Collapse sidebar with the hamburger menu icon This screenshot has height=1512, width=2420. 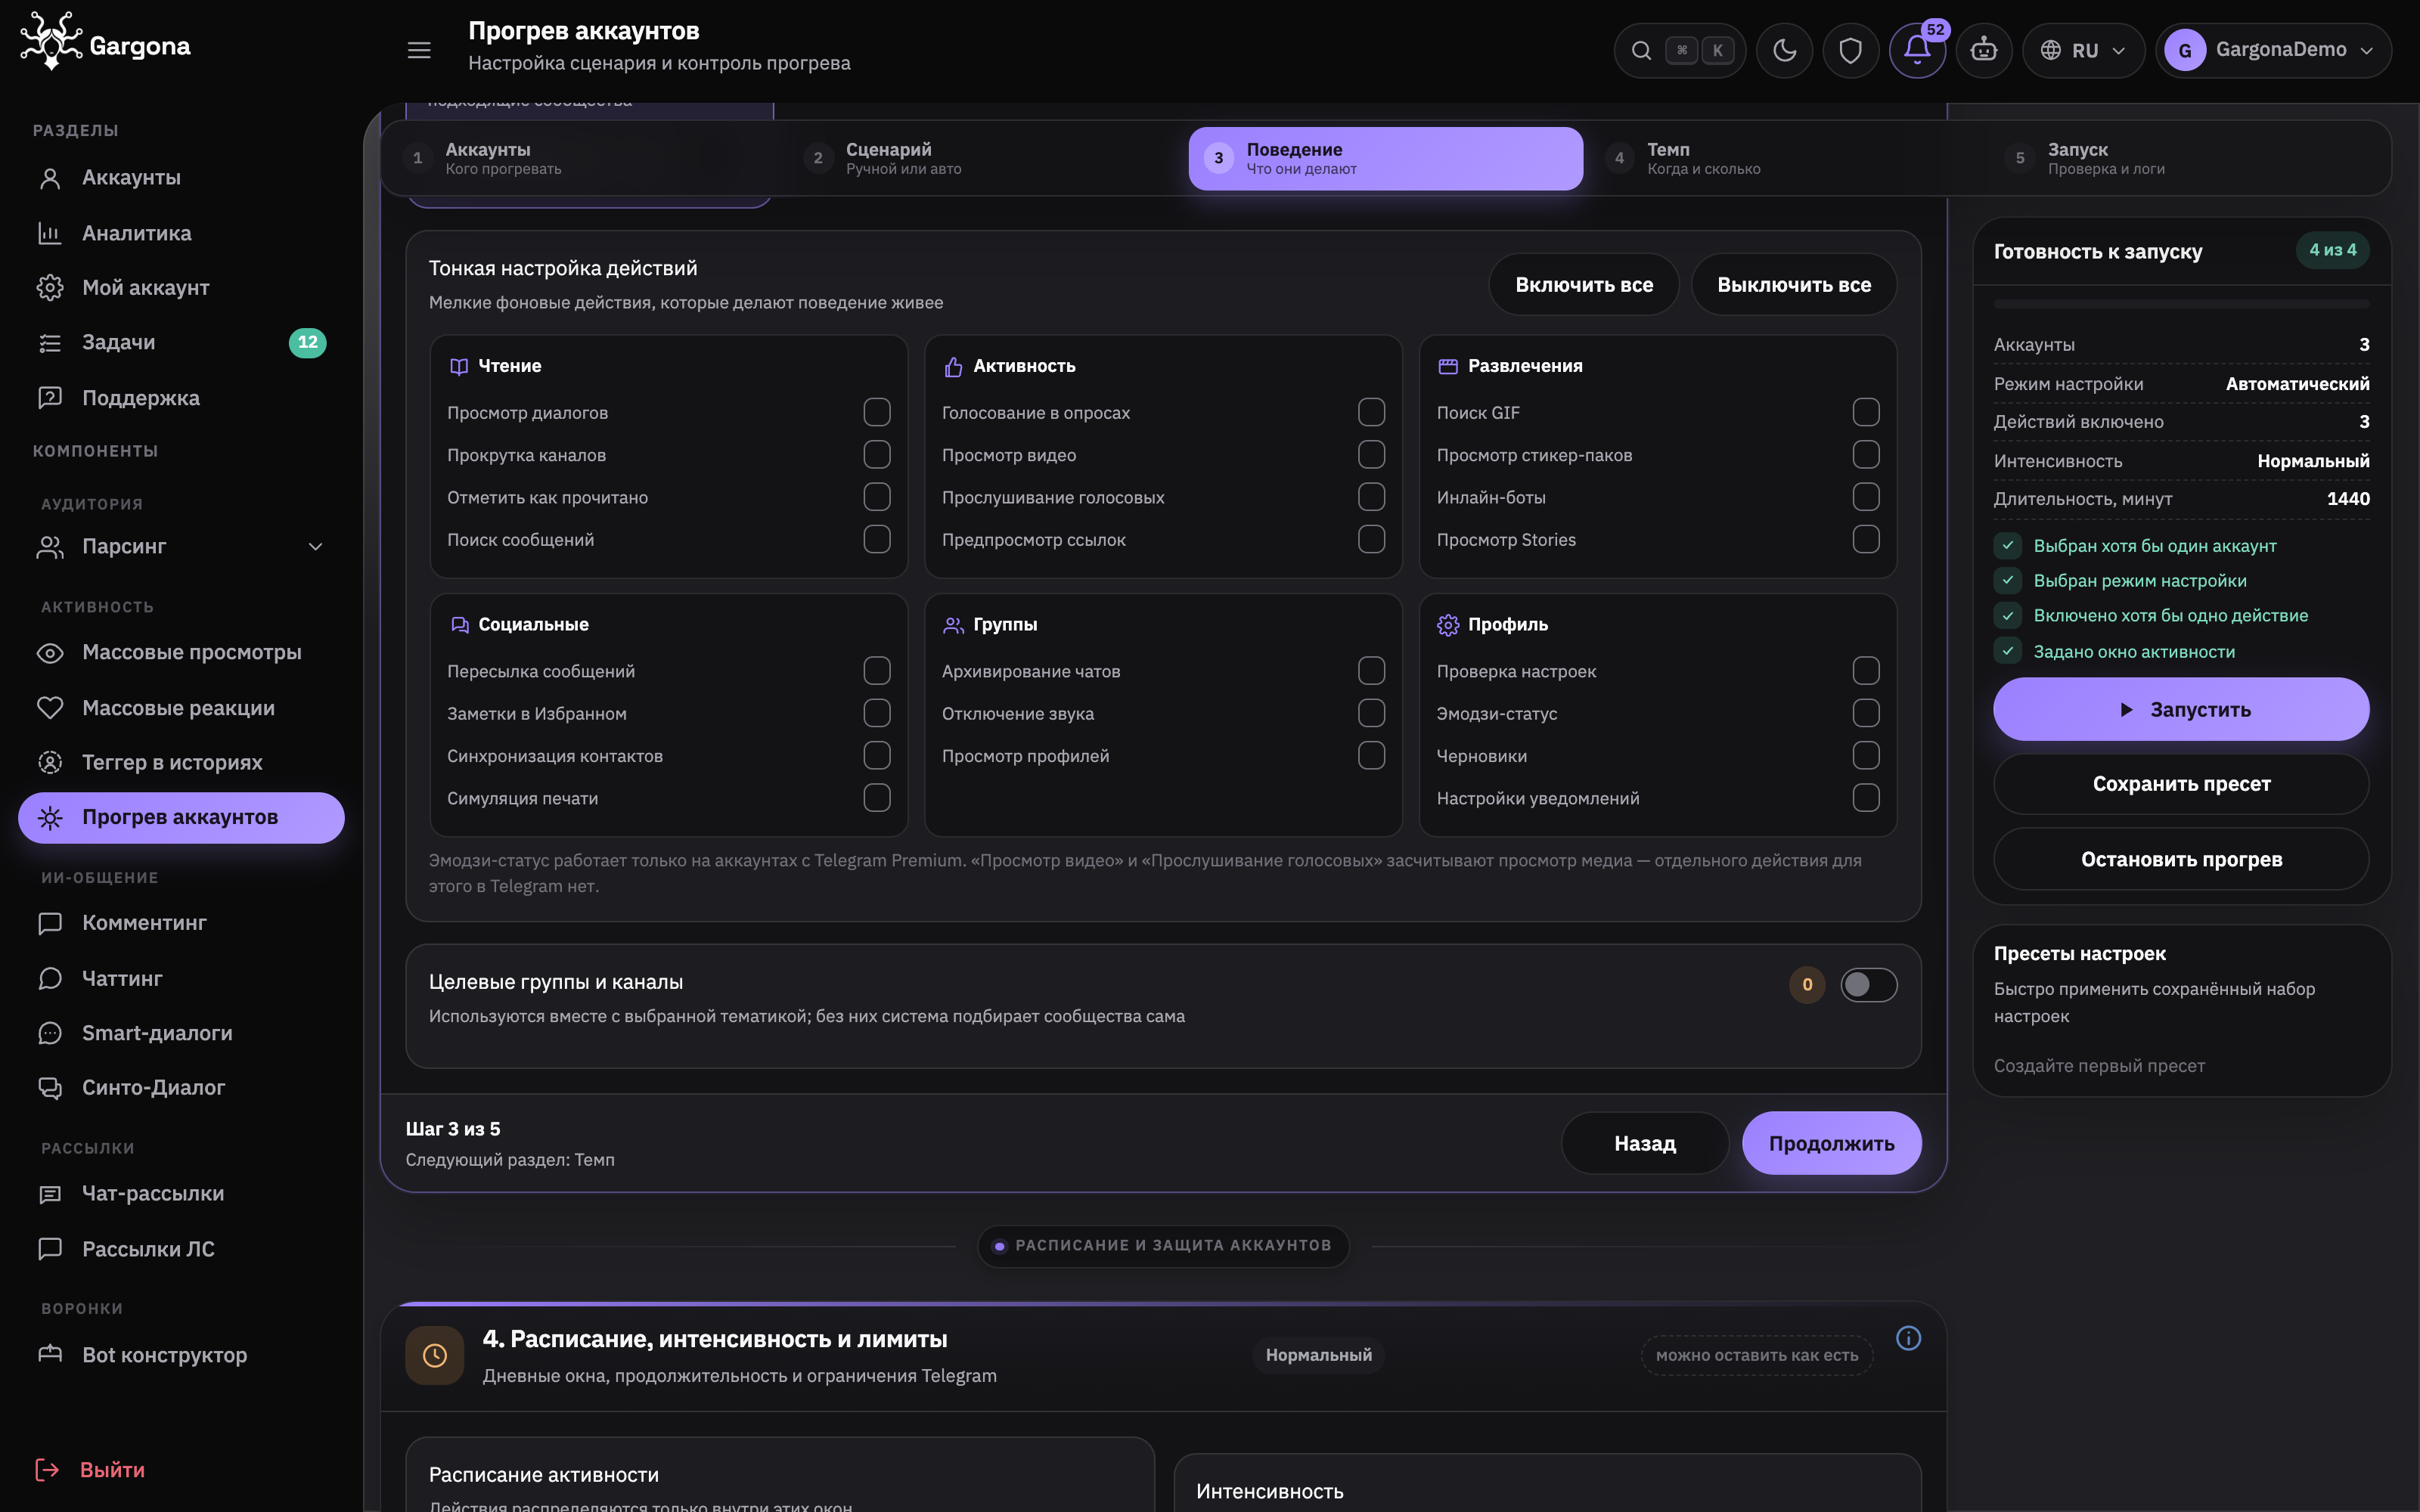[x=419, y=50]
